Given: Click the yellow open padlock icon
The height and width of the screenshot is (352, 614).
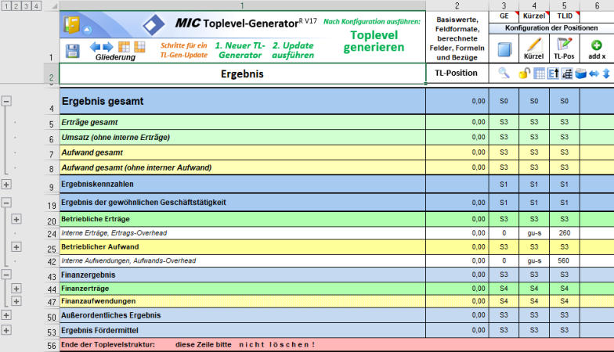Looking at the screenshot, I should pos(525,74).
